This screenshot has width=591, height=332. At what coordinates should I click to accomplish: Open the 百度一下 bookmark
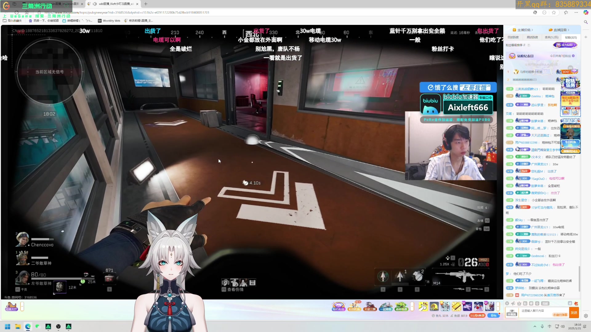43,21
